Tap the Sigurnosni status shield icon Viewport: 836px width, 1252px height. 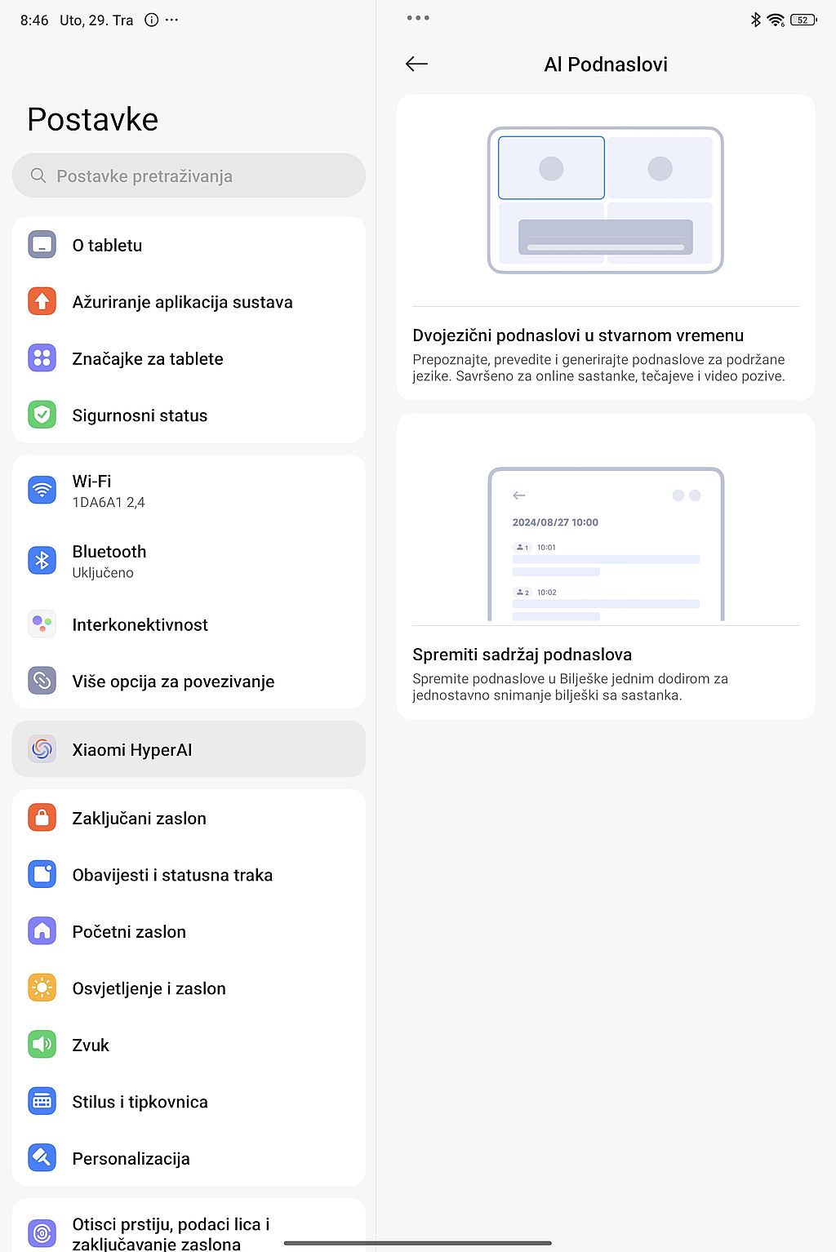click(42, 415)
